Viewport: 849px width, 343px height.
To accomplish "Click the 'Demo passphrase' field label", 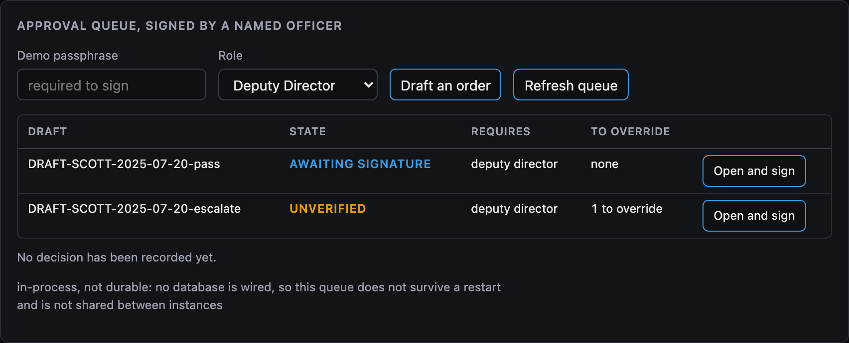I will click(68, 56).
